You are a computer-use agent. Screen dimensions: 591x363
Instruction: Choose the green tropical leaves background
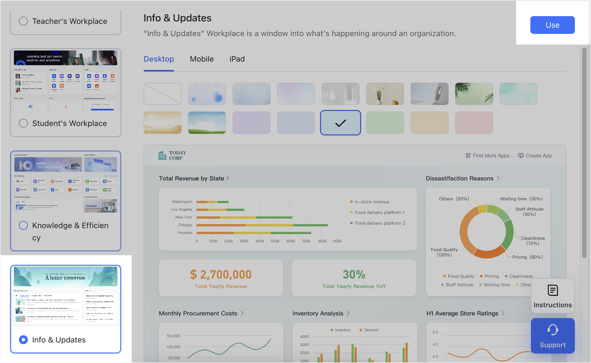click(x=474, y=94)
